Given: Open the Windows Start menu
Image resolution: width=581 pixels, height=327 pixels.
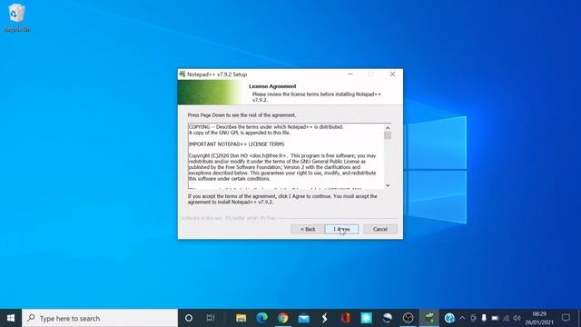Looking at the screenshot, I should click(11, 318).
